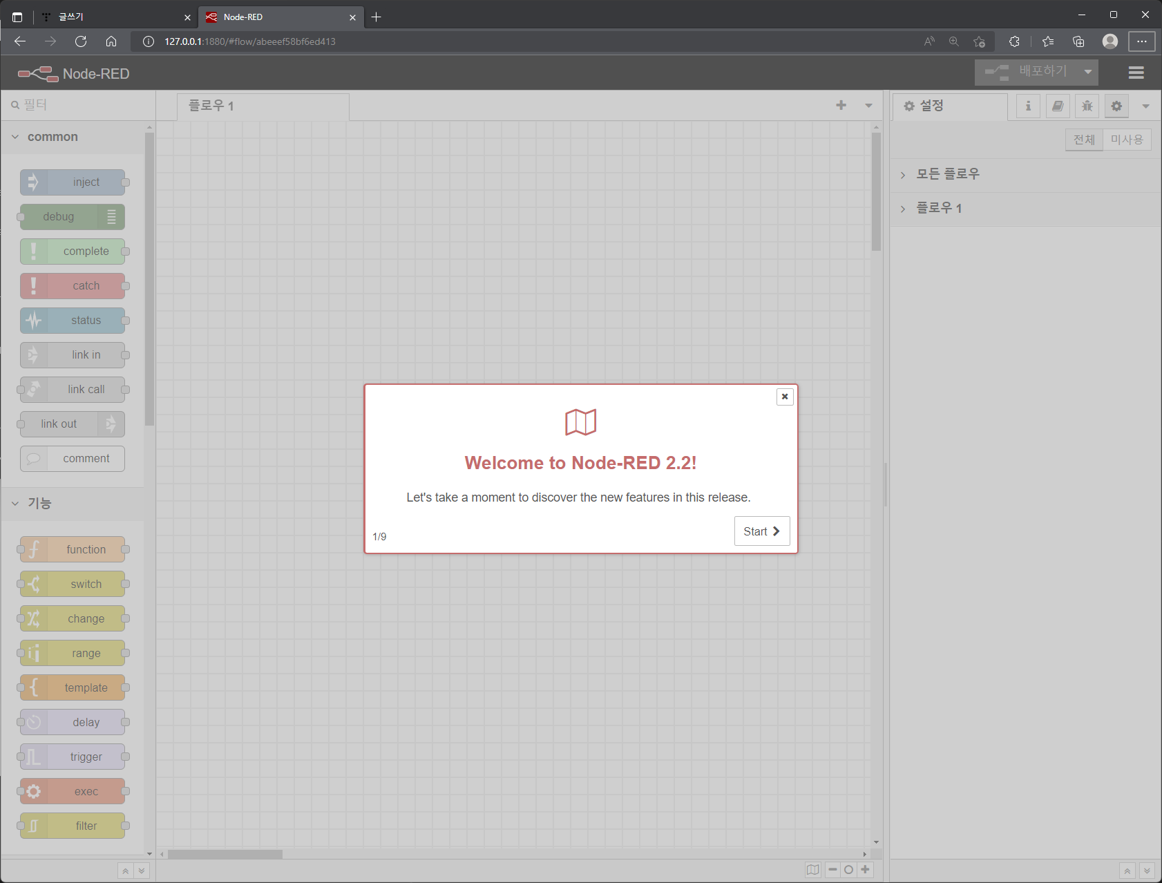
Task: Expand the 모든 플로우 section
Action: (1025, 174)
